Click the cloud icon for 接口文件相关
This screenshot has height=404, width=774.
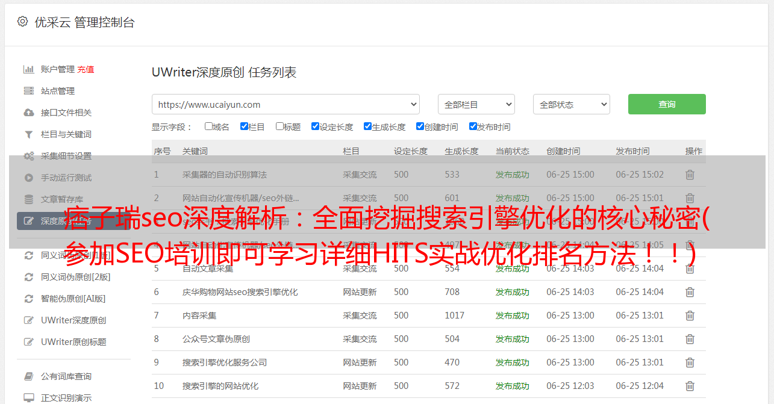click(x=28, y=113)
